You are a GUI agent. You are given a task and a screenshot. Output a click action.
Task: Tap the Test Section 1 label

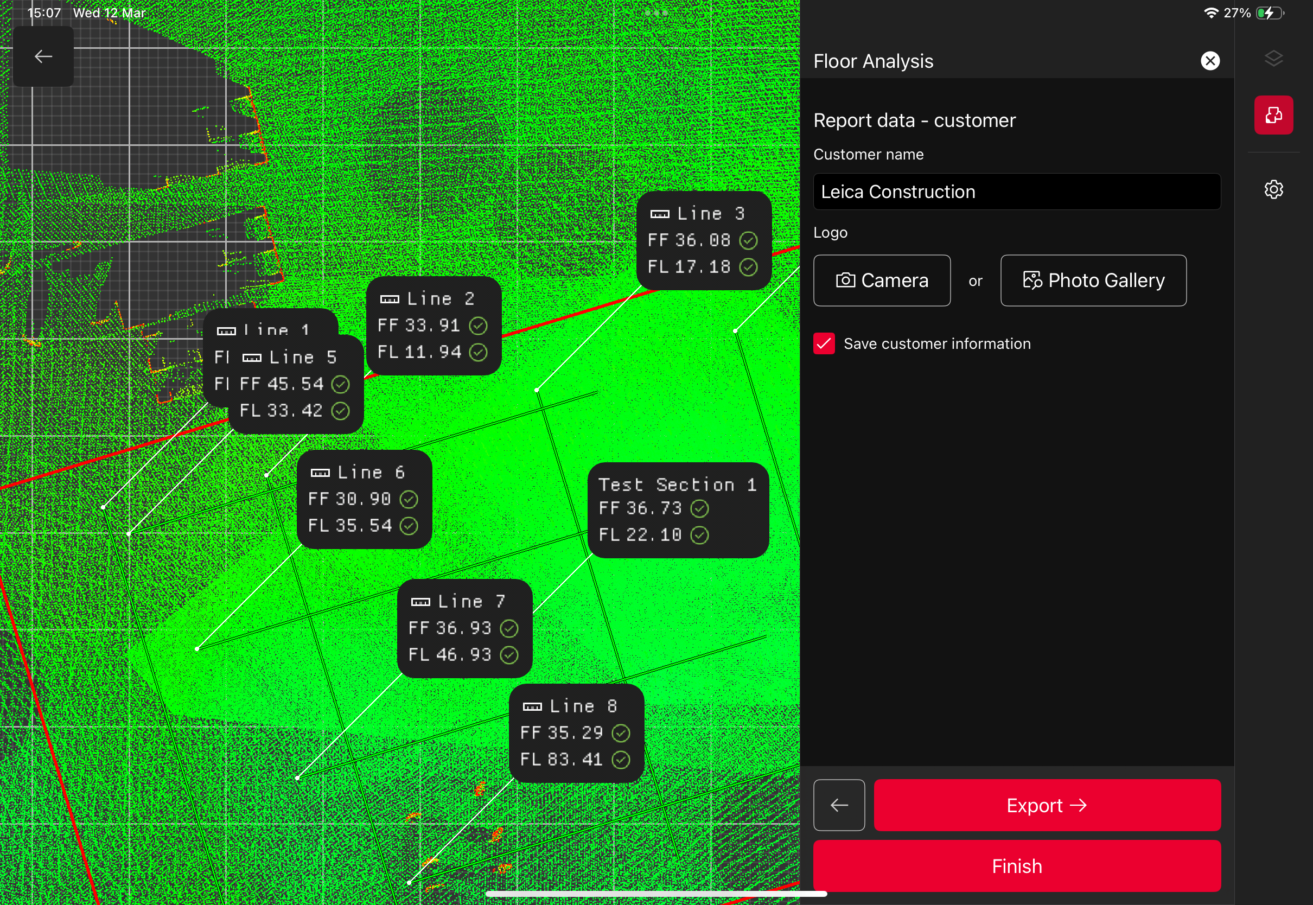[x=678, y=509]
